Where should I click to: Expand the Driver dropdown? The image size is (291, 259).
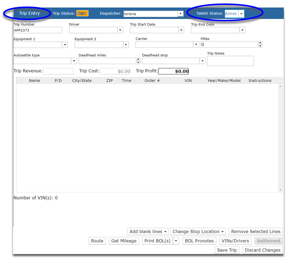point(120,30)
